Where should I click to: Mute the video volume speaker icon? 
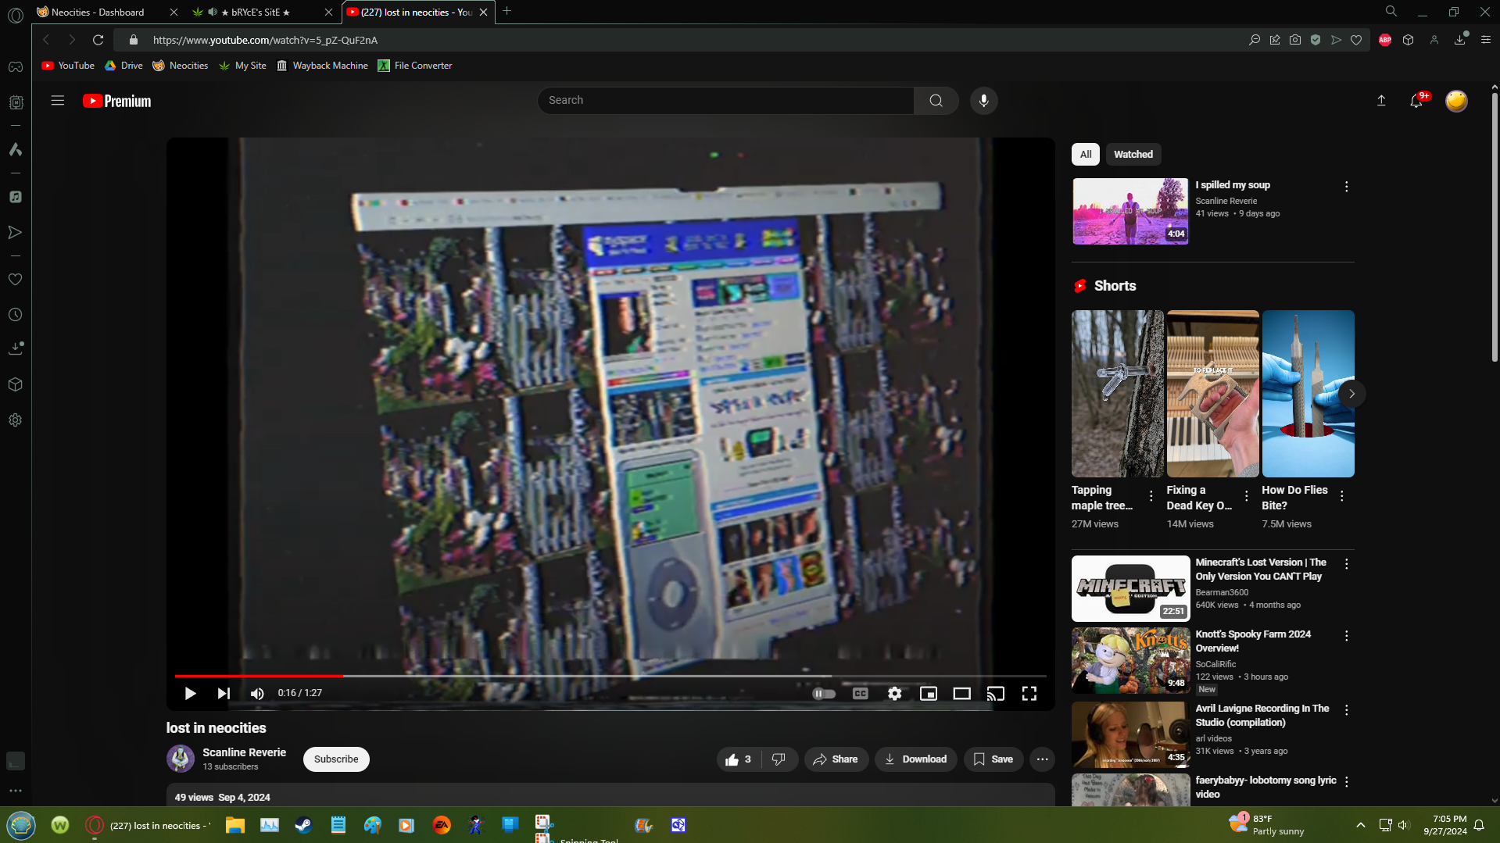257,694
